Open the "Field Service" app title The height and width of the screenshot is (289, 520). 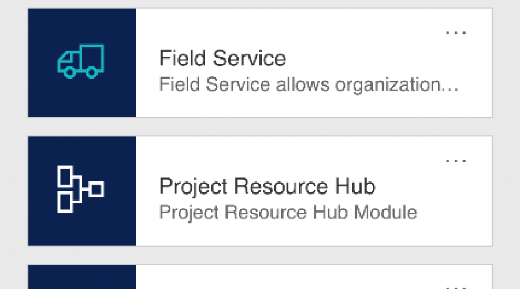coord(222,58)
